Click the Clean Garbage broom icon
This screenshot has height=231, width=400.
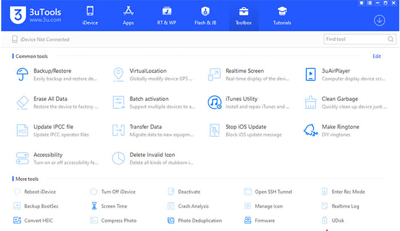[310, 102]
